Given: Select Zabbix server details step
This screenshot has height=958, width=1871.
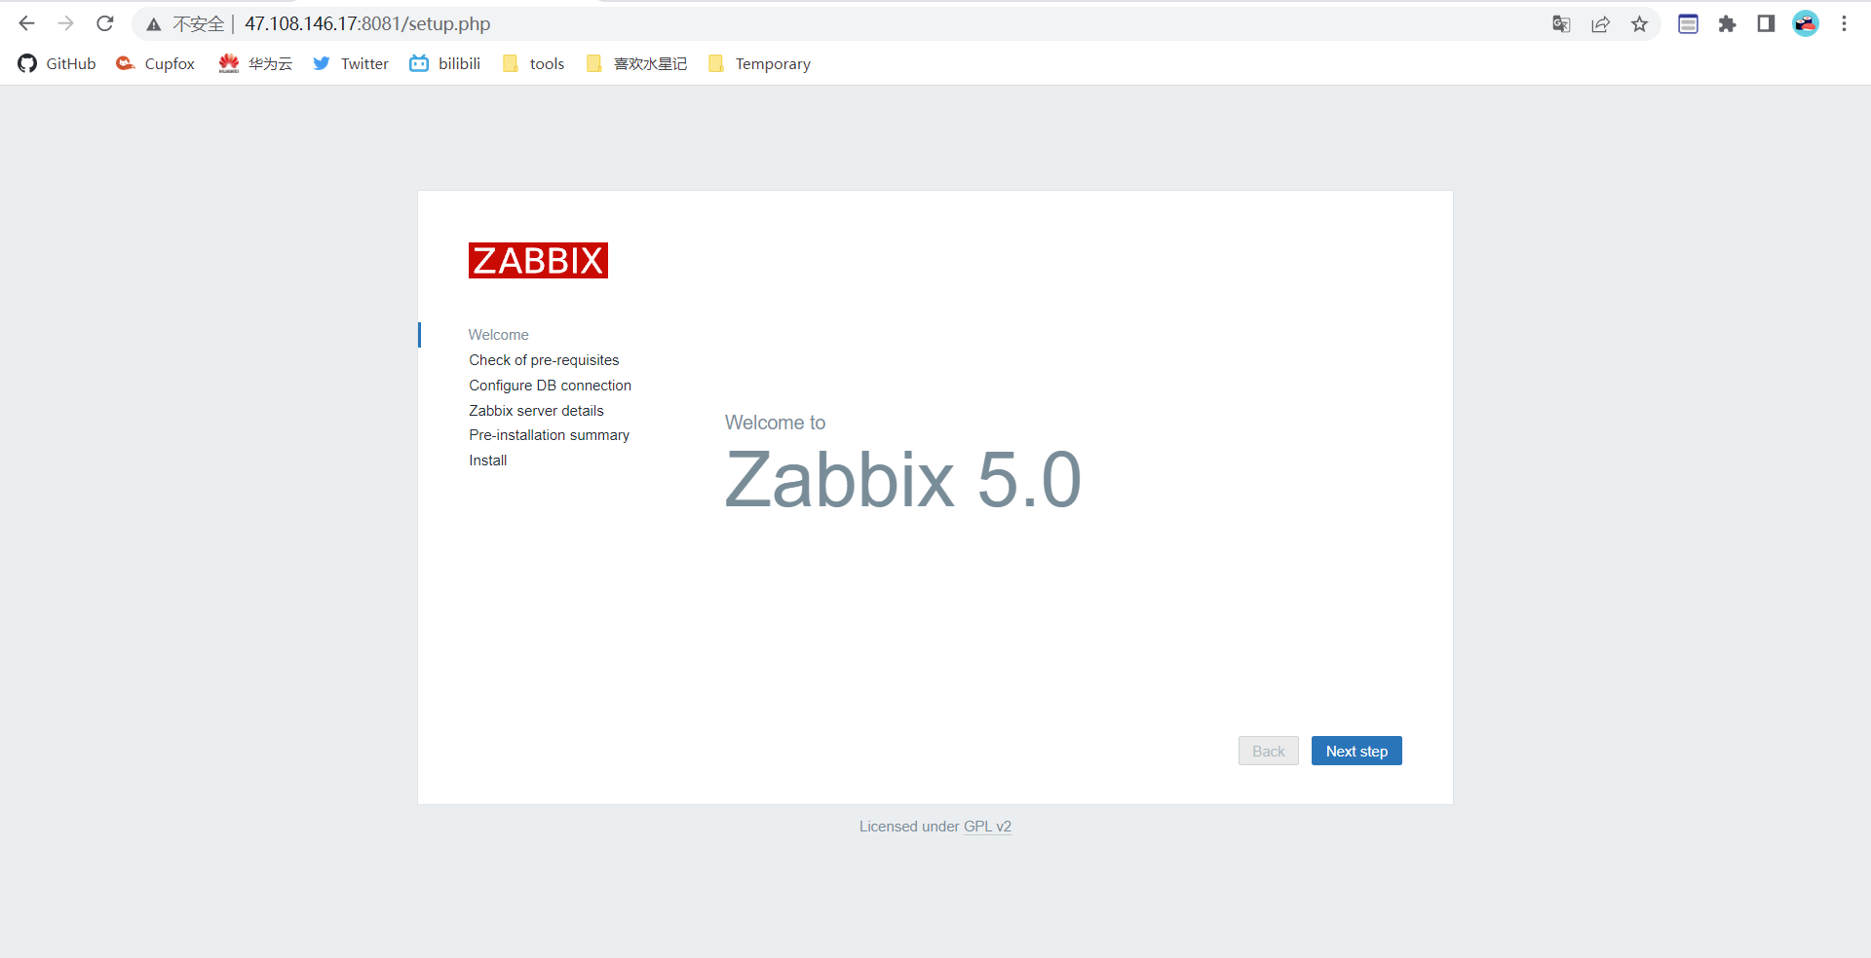Looking at the screenshot, I should [536, 411].
